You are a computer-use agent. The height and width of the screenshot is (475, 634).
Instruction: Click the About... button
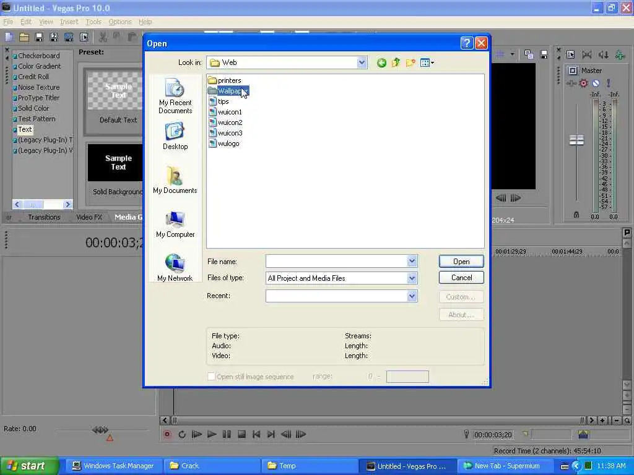(x=461, y=315)
